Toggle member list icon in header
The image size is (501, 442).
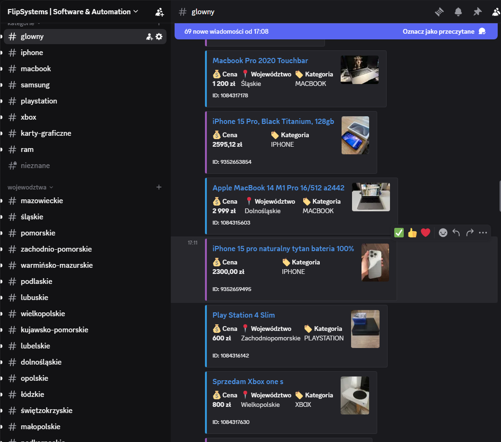click(496, 12)
